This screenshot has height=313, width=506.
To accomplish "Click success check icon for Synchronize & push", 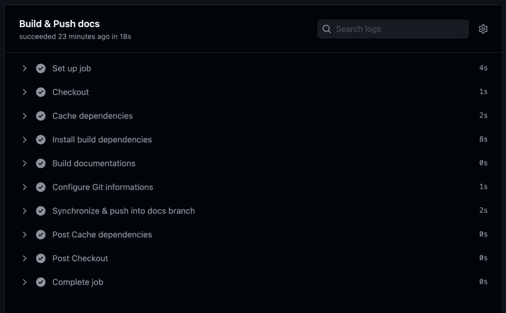I will [x=41, y=211].
